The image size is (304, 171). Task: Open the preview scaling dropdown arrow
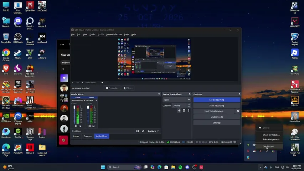pos(102,83)
